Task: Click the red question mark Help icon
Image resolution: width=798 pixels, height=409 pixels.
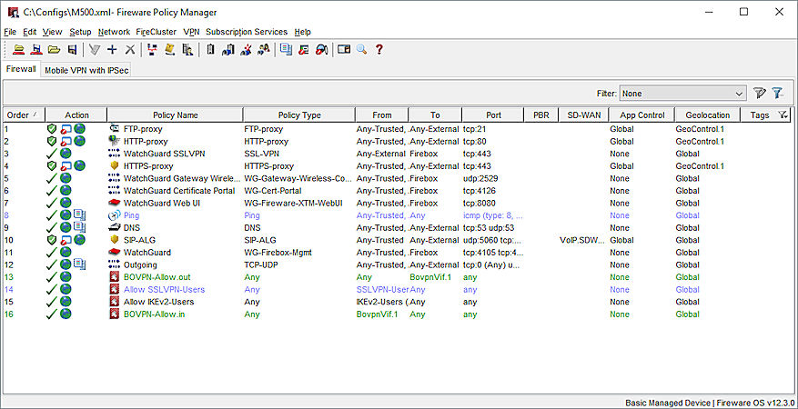Action: click(x=379, y=50)
